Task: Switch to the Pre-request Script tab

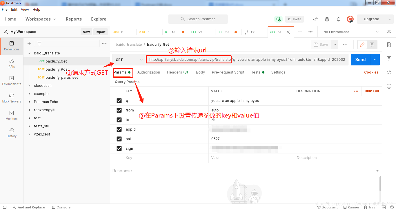Action: point(228,72)
